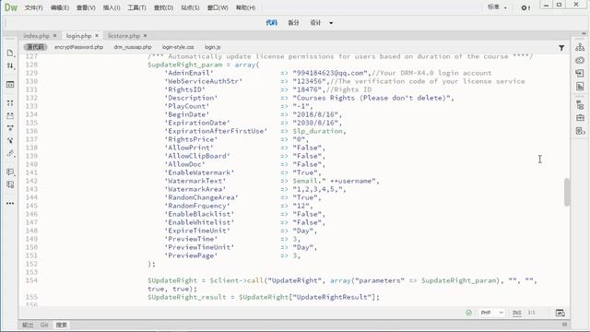Select the 设计 design view button
The height and width of the screenshot is (332, 590).
coord(315,23)
